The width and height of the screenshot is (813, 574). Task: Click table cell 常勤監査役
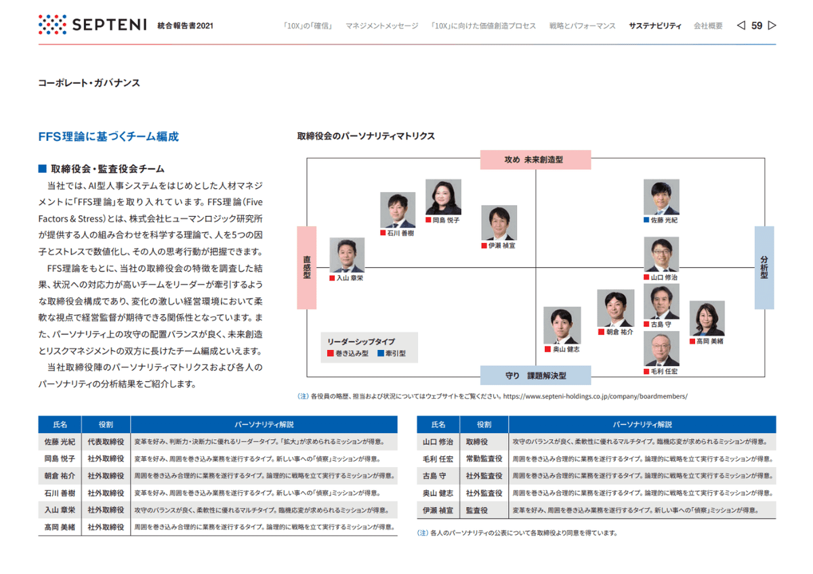pyautogui.click(x=484, y=459)
